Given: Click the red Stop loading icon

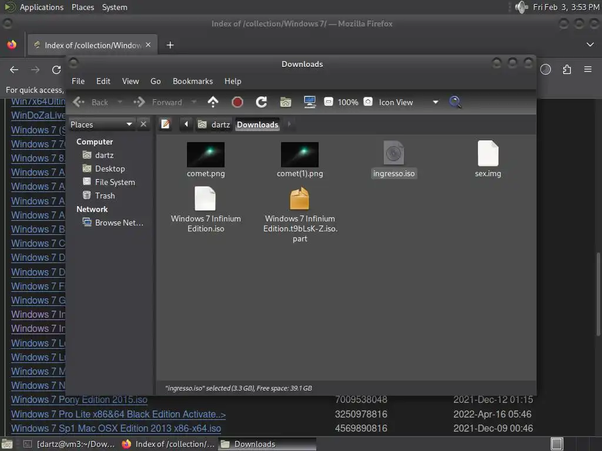Looking at the screenshot, I should click(x=238, y=102).
